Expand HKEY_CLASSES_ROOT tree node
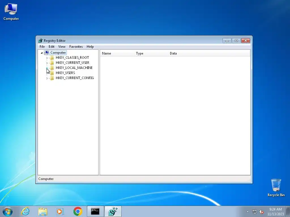Image resolution: width=290 pixels, height=217 pixels. pos(47,58)
